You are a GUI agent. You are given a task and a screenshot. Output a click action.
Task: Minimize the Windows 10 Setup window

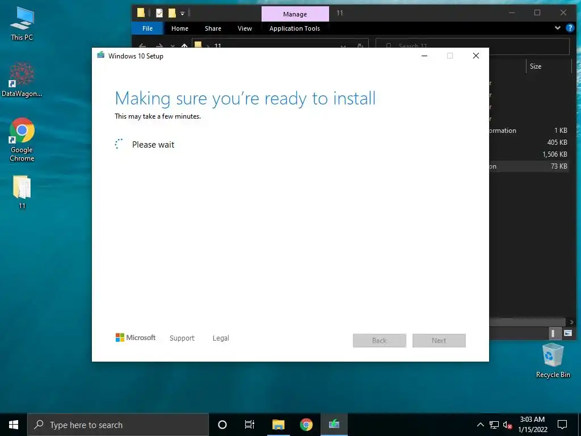pyautogui.click(x=424, y=56)
